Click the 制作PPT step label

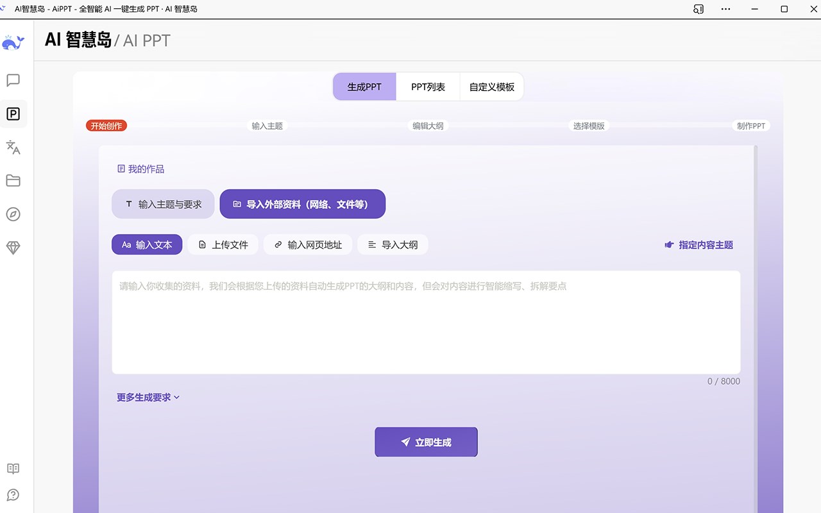[751, 126]
